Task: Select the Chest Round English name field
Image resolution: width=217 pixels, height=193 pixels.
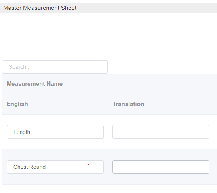Action: [x=55, y=167]
